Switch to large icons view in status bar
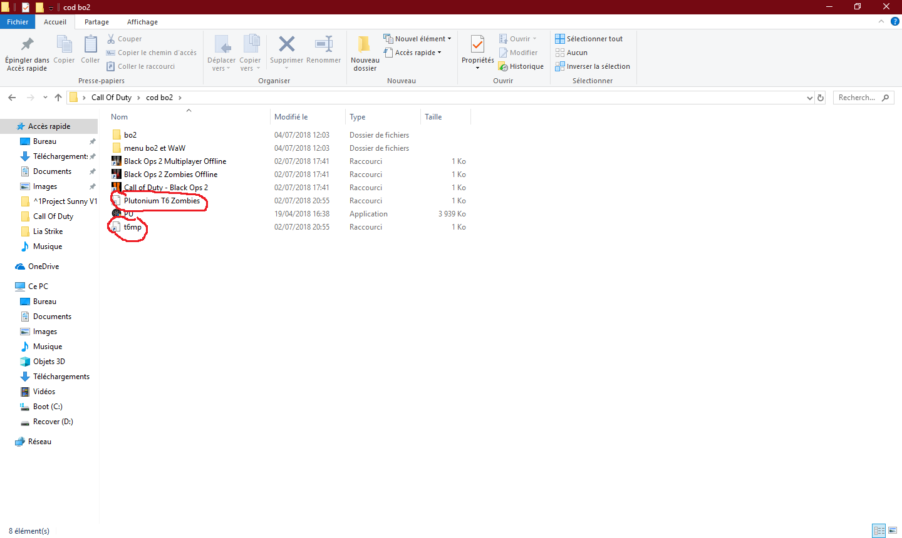 pyautogui.click(x=893, y=530)
